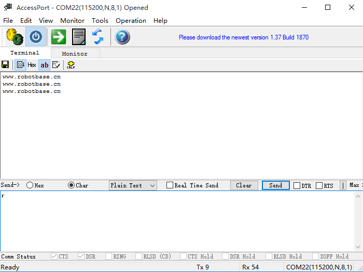Click inside the send text input area
This screenshot has width=363, height=272.
(x=176, y=221)
